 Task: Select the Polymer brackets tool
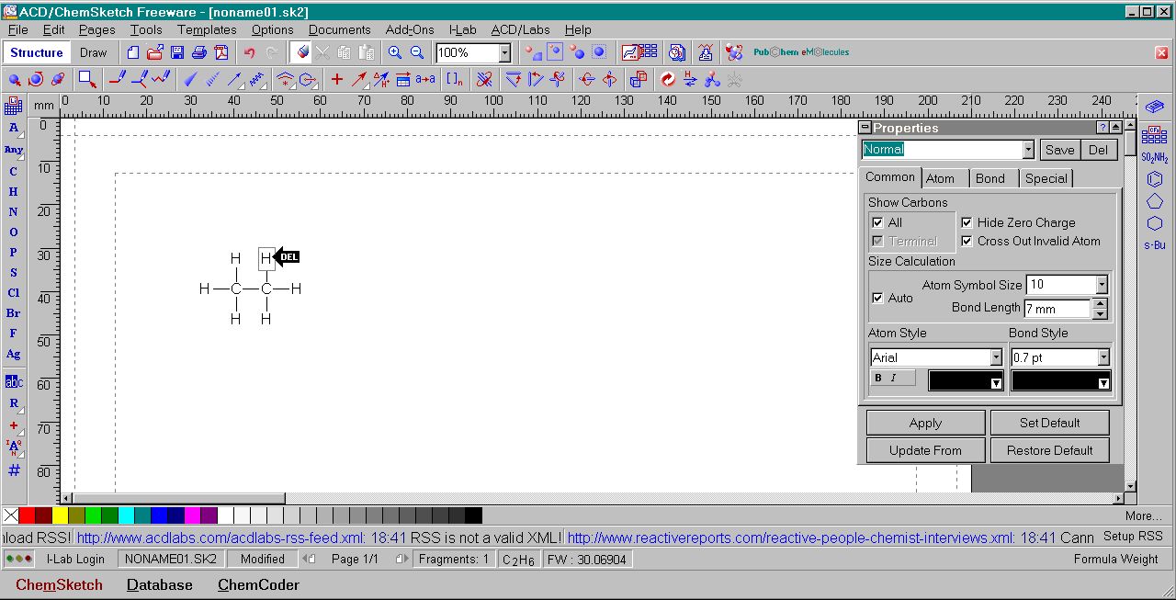pos(455,79)
